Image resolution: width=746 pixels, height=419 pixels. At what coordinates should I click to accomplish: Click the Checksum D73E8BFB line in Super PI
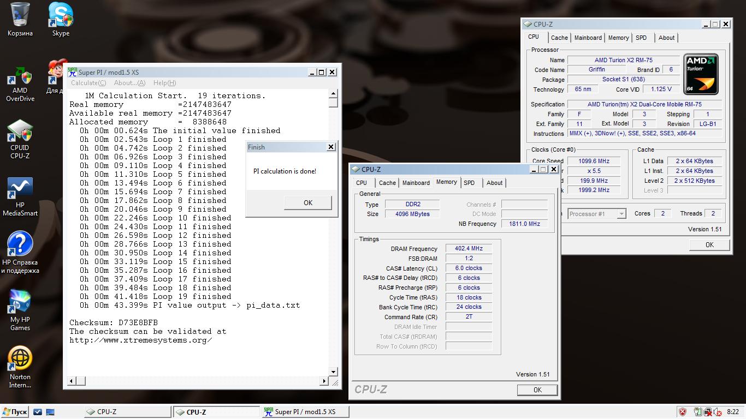coord(113,322)
